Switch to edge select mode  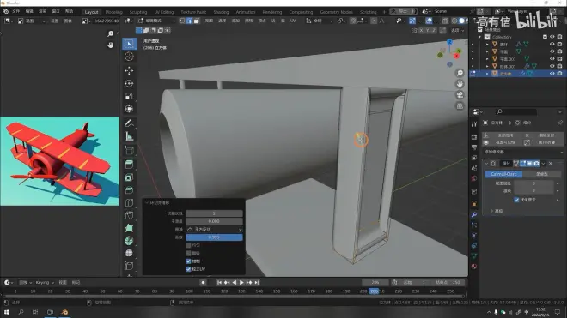189,21
